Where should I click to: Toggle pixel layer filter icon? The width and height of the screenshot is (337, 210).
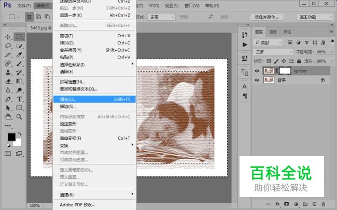click(290, 42)
